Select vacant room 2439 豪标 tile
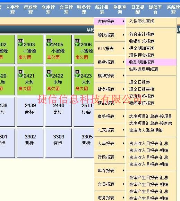This screenshot has height=201, width=180. [30, 112]
